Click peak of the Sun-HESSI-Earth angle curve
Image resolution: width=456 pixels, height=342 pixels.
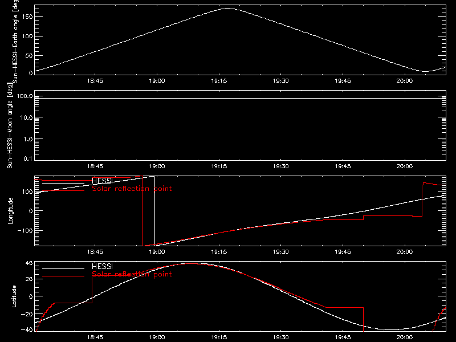(x=227, y=9)
